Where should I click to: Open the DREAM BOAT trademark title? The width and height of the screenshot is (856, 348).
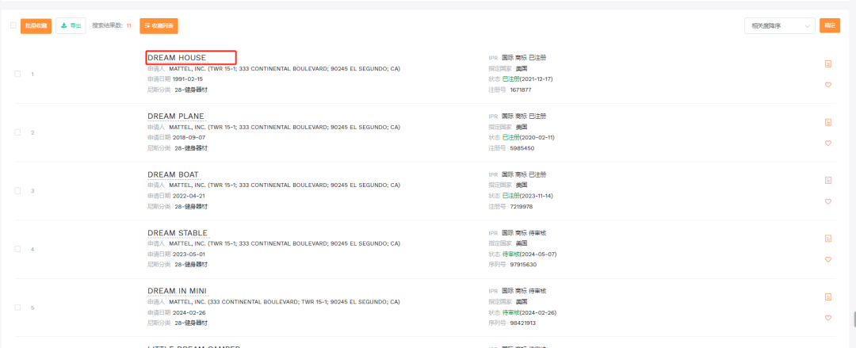(173, 175)
